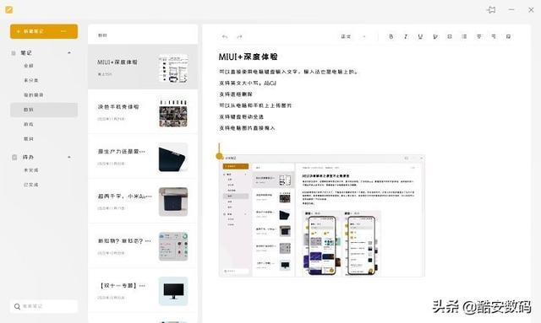Open 已完成 to-do list
Viewport: 541px width, 323px height.
pyautogui.click(x=31, y=185)
